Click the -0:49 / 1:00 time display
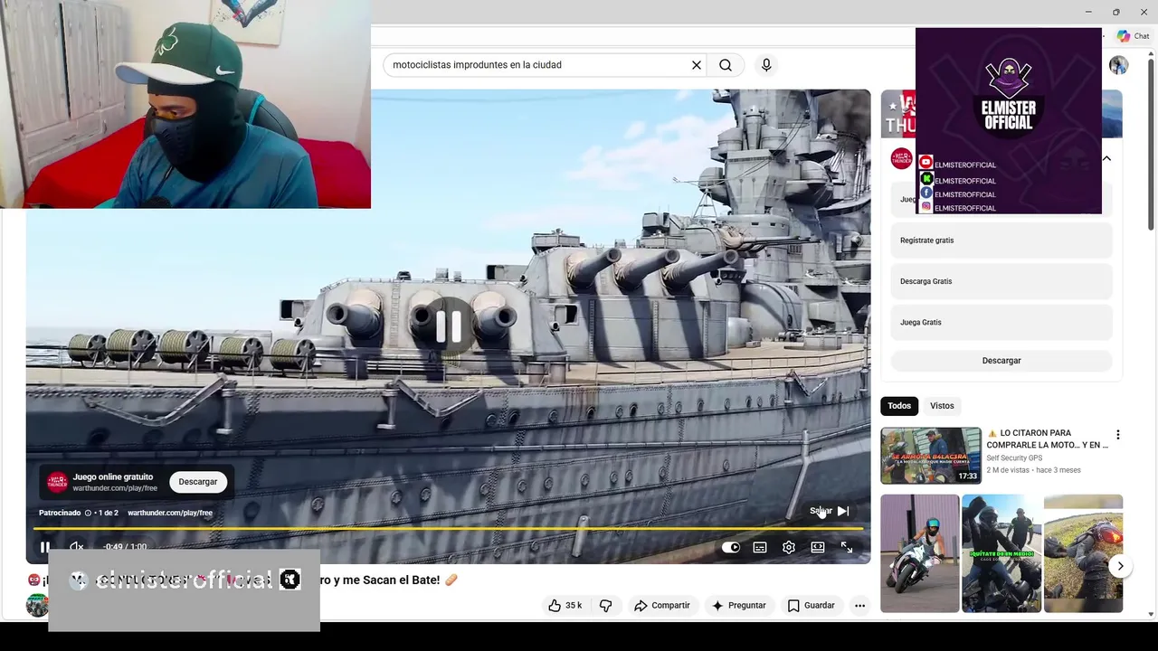The width and height of the screenshot is (1158, 651). (125, 547)
